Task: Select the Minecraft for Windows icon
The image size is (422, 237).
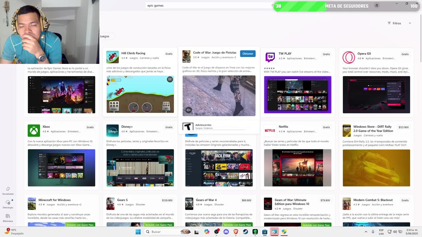Action: (32, 203)
